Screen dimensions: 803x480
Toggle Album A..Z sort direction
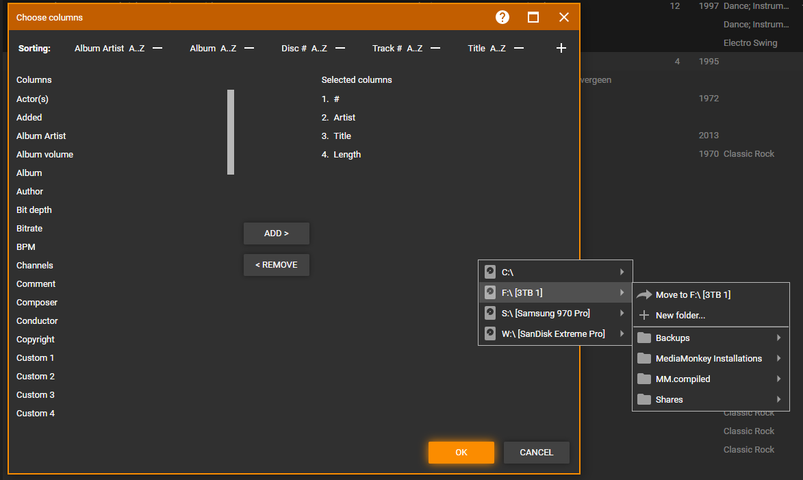[228, 49]
